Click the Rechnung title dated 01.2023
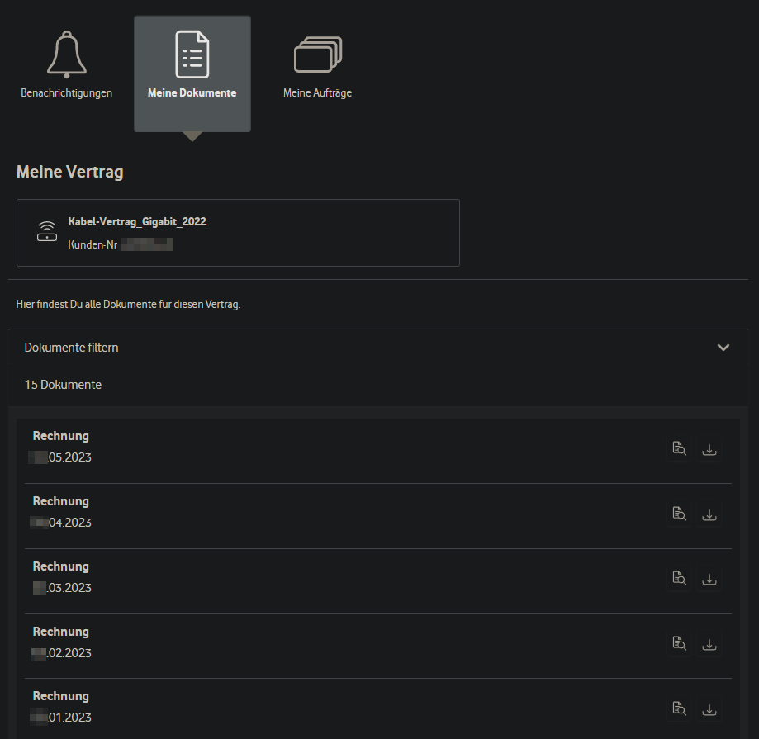This screenshot has width=759, height=739. (x=61, y=696)
